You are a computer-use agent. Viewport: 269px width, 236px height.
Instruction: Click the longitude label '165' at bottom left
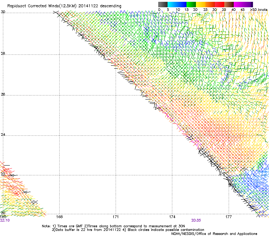click(3, 217)
